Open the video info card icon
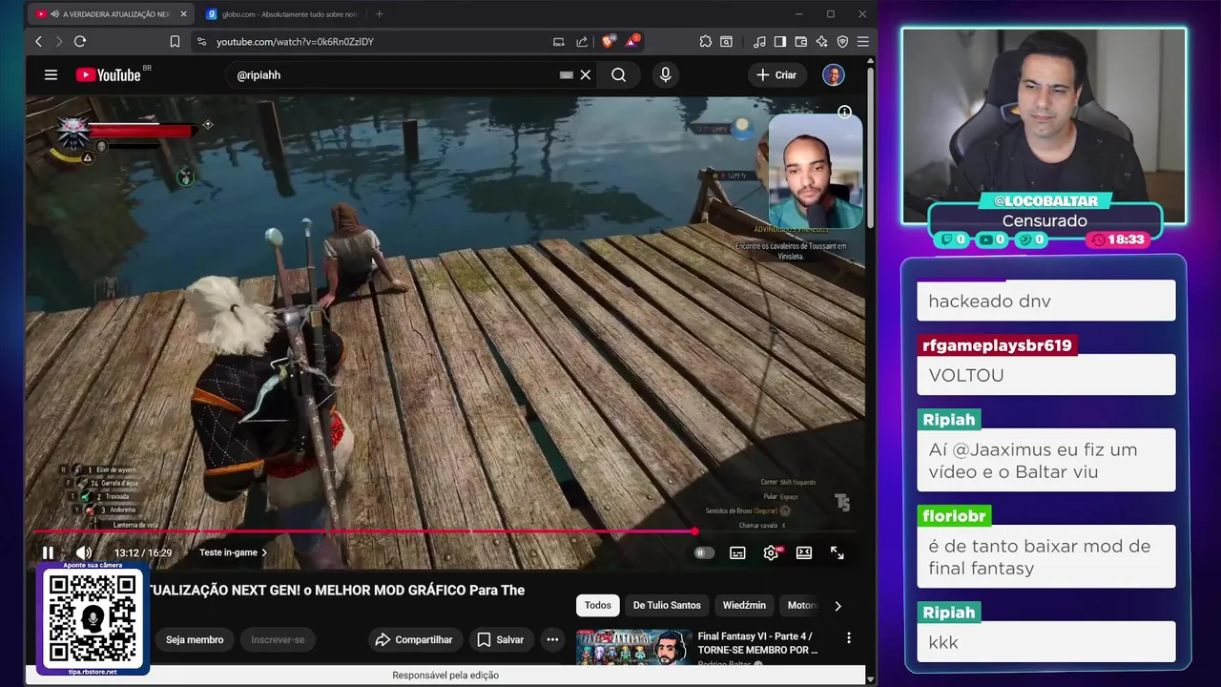Screen dimensions: 1221x687 [844, 113]
